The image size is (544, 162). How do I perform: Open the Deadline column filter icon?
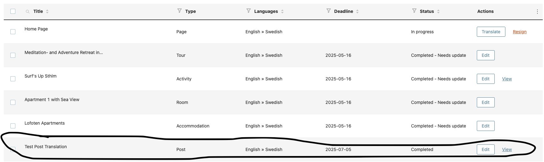point(329,11)
